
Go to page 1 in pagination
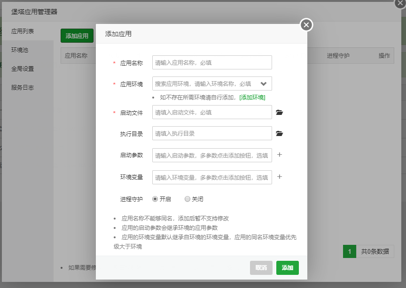click(350, 251)
